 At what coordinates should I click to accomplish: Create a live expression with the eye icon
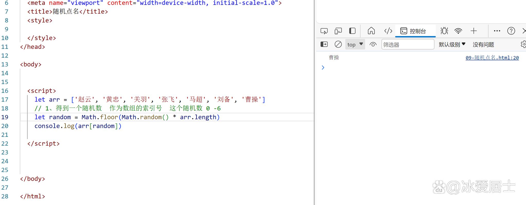pos(373,44)
